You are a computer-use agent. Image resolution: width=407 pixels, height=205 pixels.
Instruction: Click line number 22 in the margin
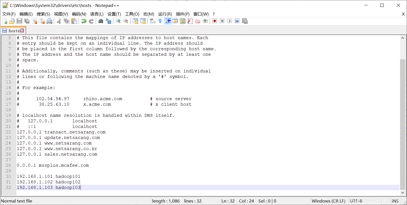coord(8,132)
